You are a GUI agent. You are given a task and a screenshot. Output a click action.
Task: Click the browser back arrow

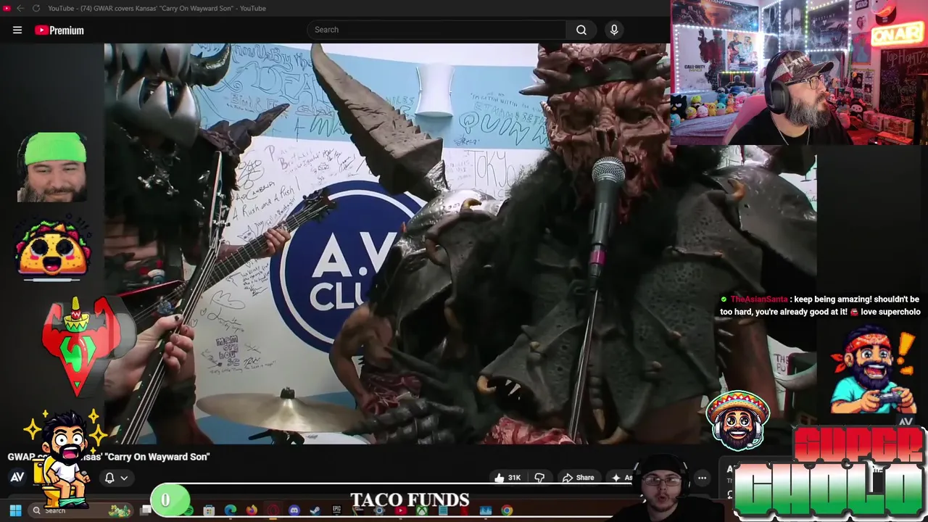[x=20, y=8]
